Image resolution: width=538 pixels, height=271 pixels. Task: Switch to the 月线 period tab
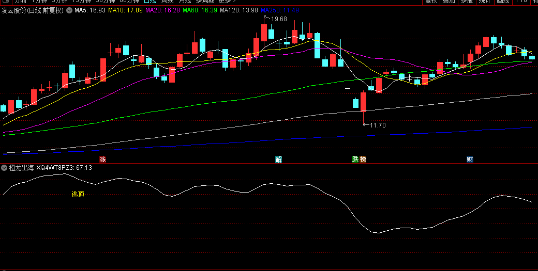(x=185, y=2)
